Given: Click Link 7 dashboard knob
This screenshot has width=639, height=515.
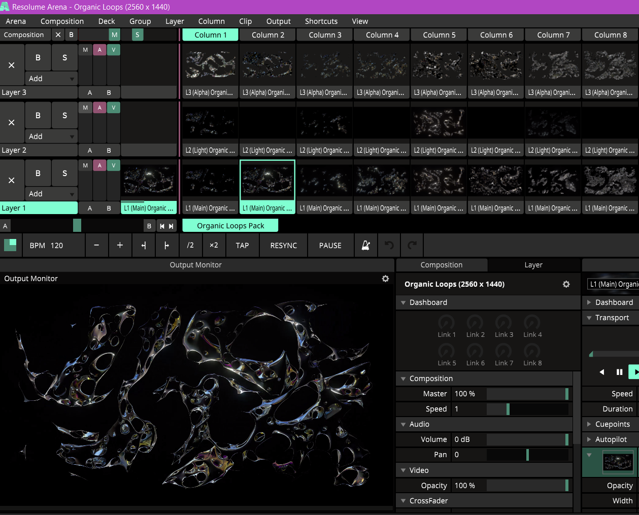Looking at the screenshot, I should [x=503, y=351].
